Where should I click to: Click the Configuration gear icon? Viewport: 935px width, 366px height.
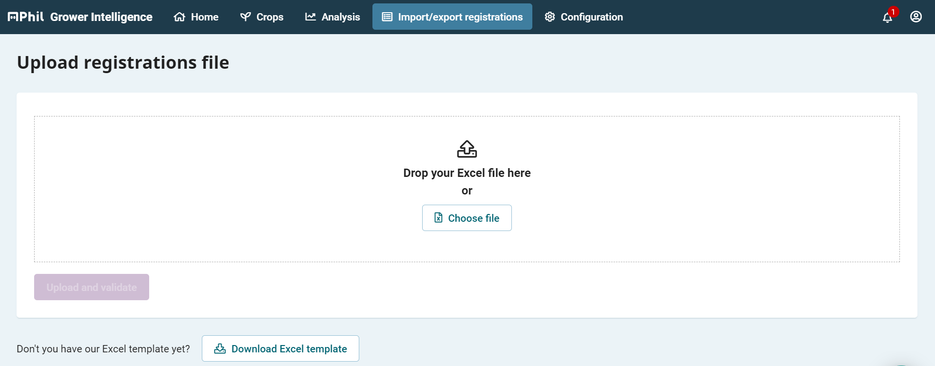pos(550,17)
